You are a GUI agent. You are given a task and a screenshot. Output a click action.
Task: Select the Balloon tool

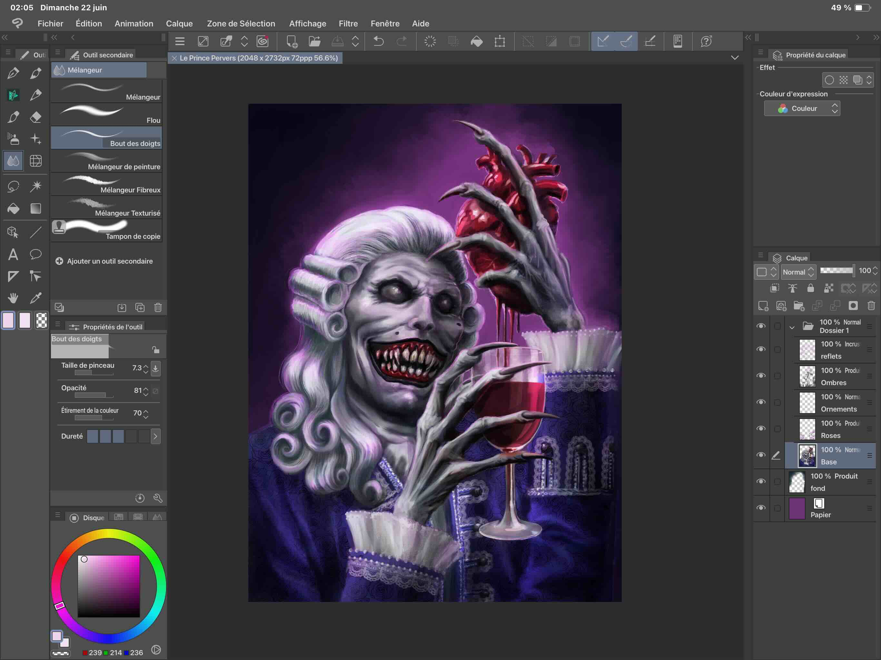click(36, 254)
